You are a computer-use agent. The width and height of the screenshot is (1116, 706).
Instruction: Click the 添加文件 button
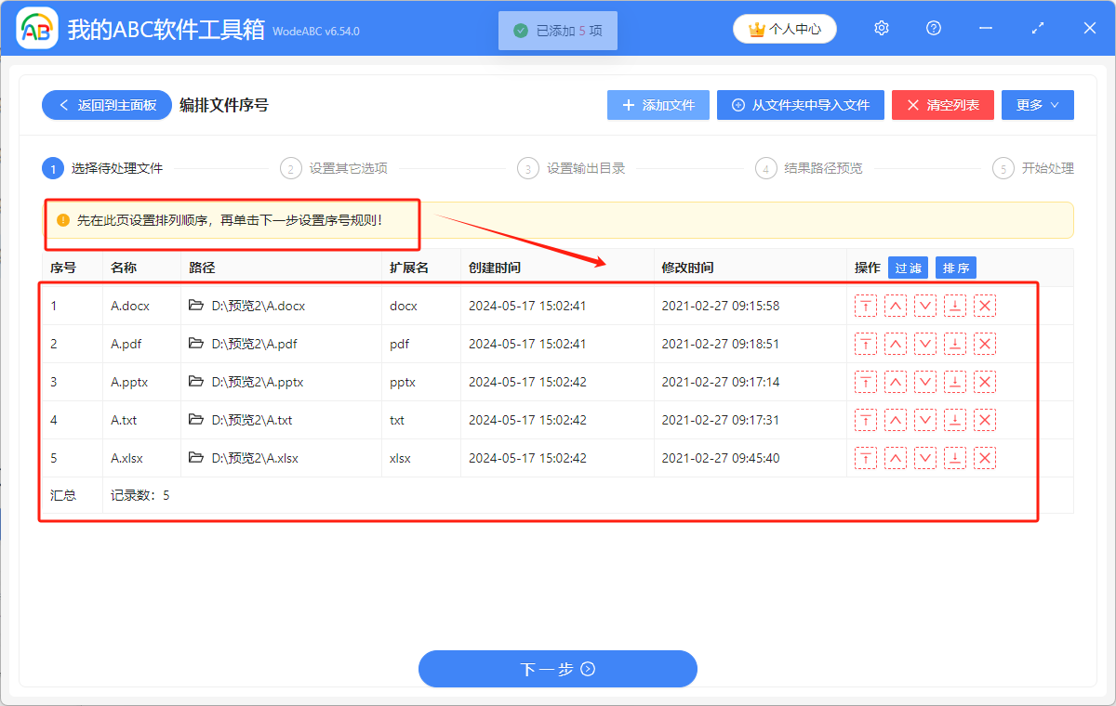(x=658, y=105)
